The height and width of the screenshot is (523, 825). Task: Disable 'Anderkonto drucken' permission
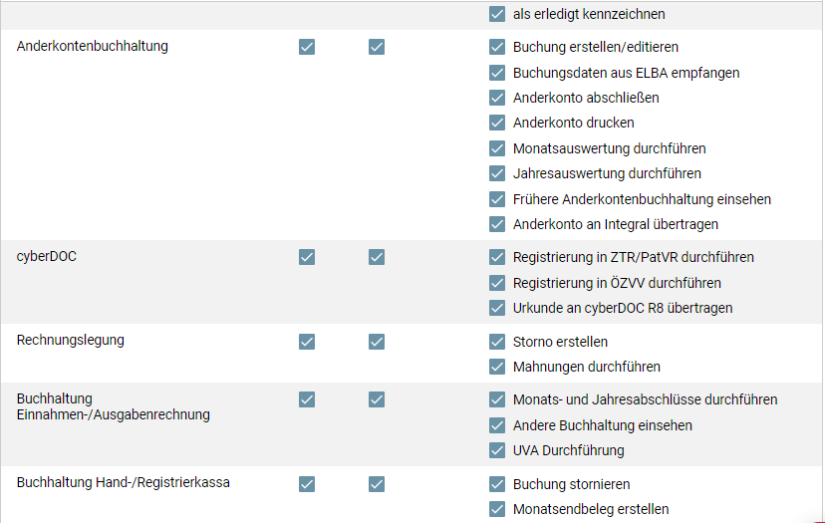(496, 123)
